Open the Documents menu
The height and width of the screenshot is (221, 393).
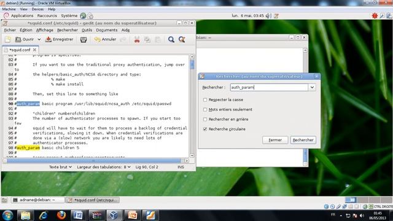[107, 30]
